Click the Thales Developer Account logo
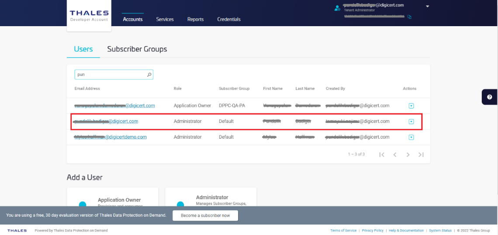 point(89,16)
